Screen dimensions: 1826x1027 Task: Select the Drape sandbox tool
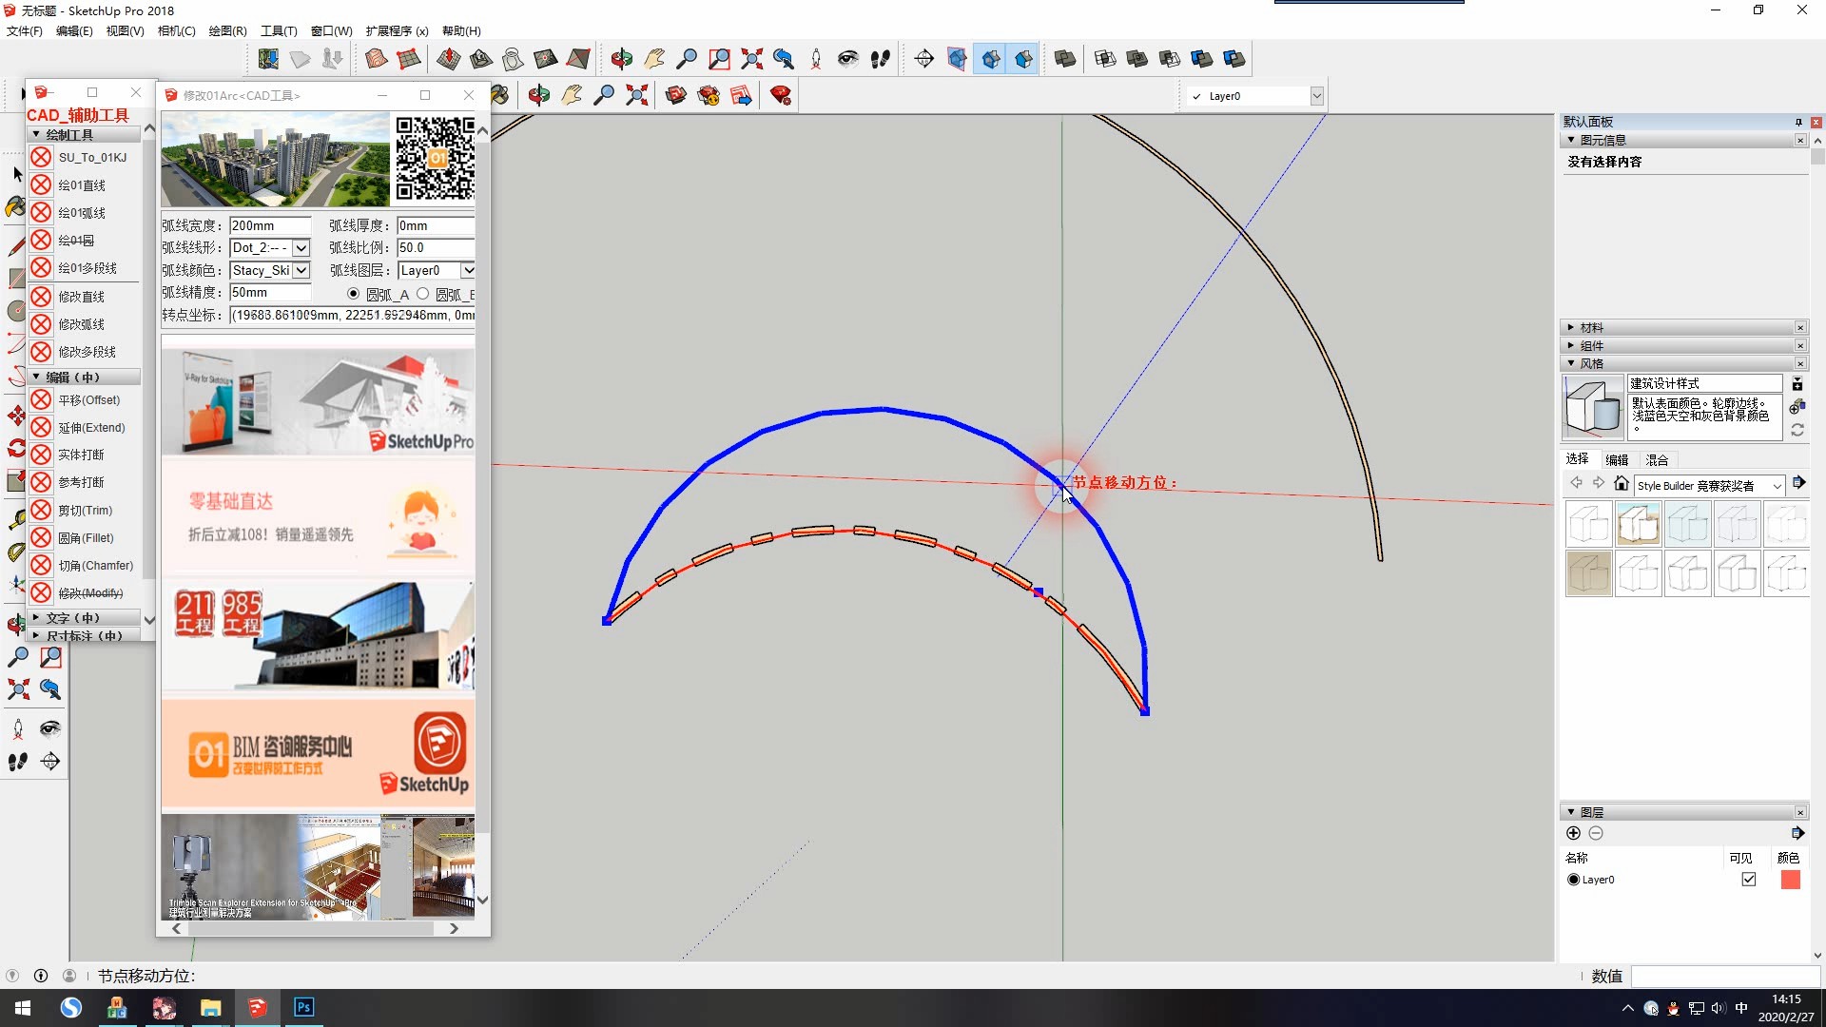click(x=514, y=59)
